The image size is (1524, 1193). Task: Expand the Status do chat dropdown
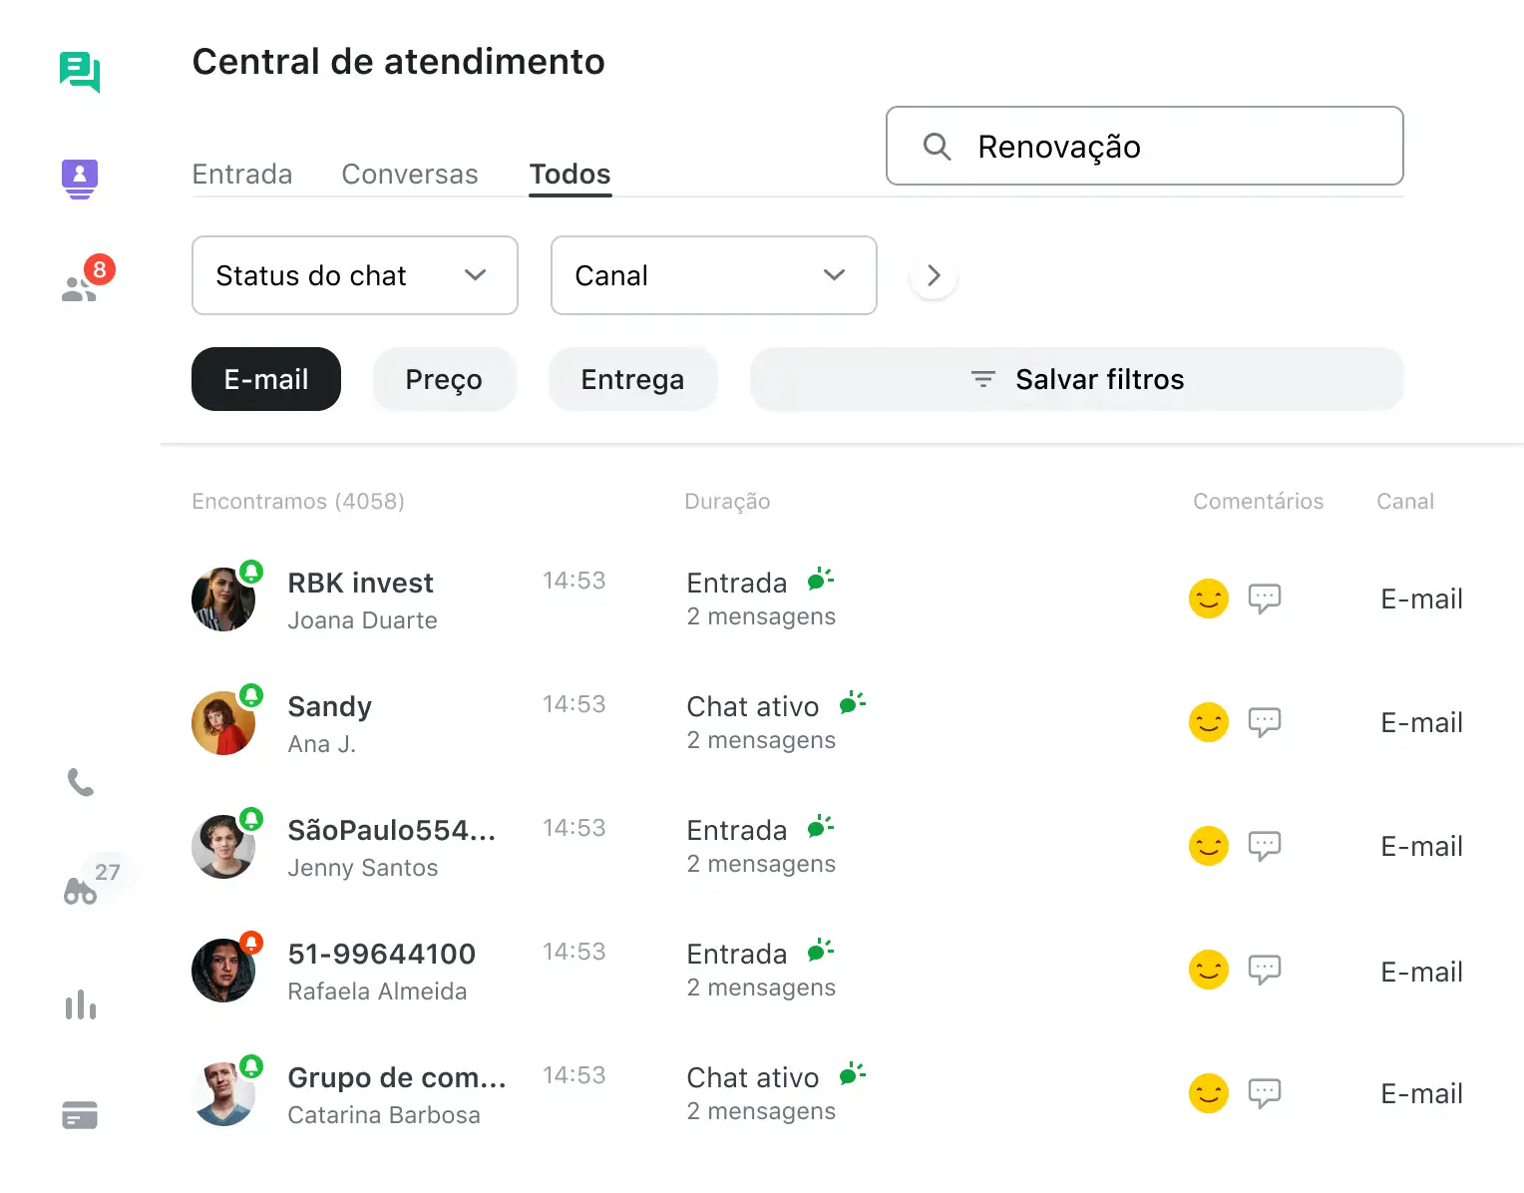click(354, 275)
